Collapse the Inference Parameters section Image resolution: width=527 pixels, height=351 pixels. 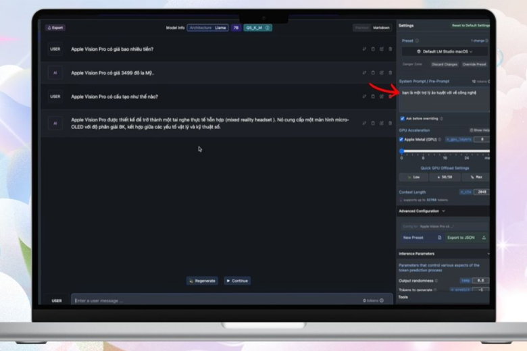444,254
